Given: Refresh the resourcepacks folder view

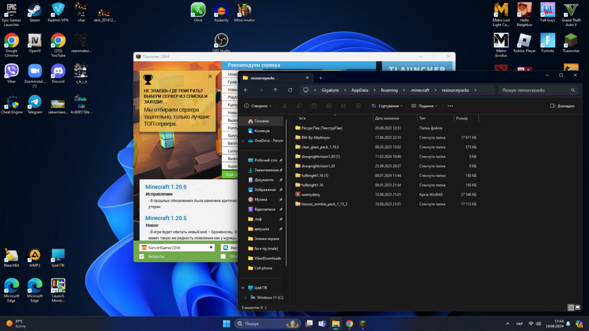Looking at the screenshot, I should point(290,90).
